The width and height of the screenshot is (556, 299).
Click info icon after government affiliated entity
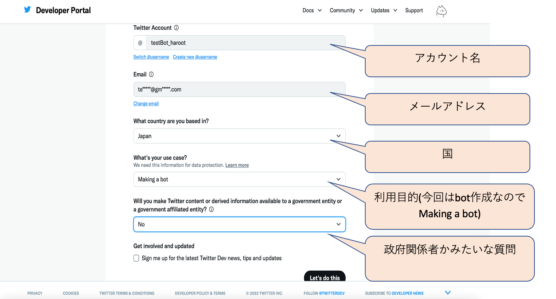pos(211,209)
